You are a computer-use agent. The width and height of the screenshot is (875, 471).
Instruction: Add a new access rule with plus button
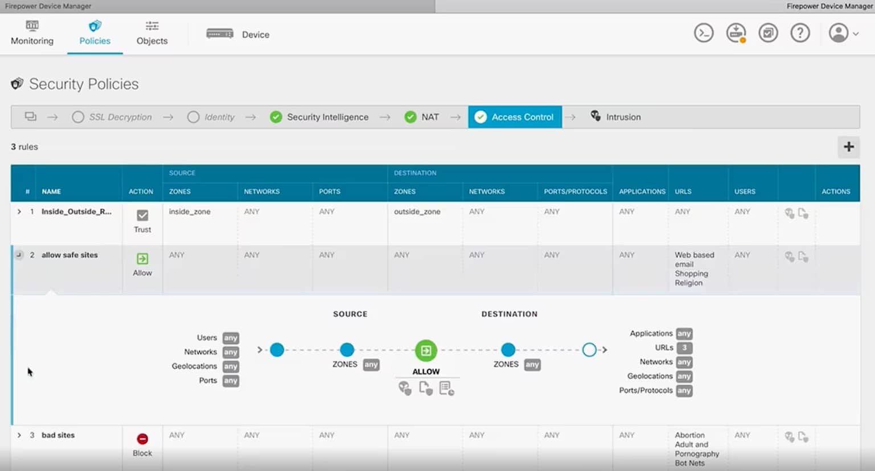848,146
